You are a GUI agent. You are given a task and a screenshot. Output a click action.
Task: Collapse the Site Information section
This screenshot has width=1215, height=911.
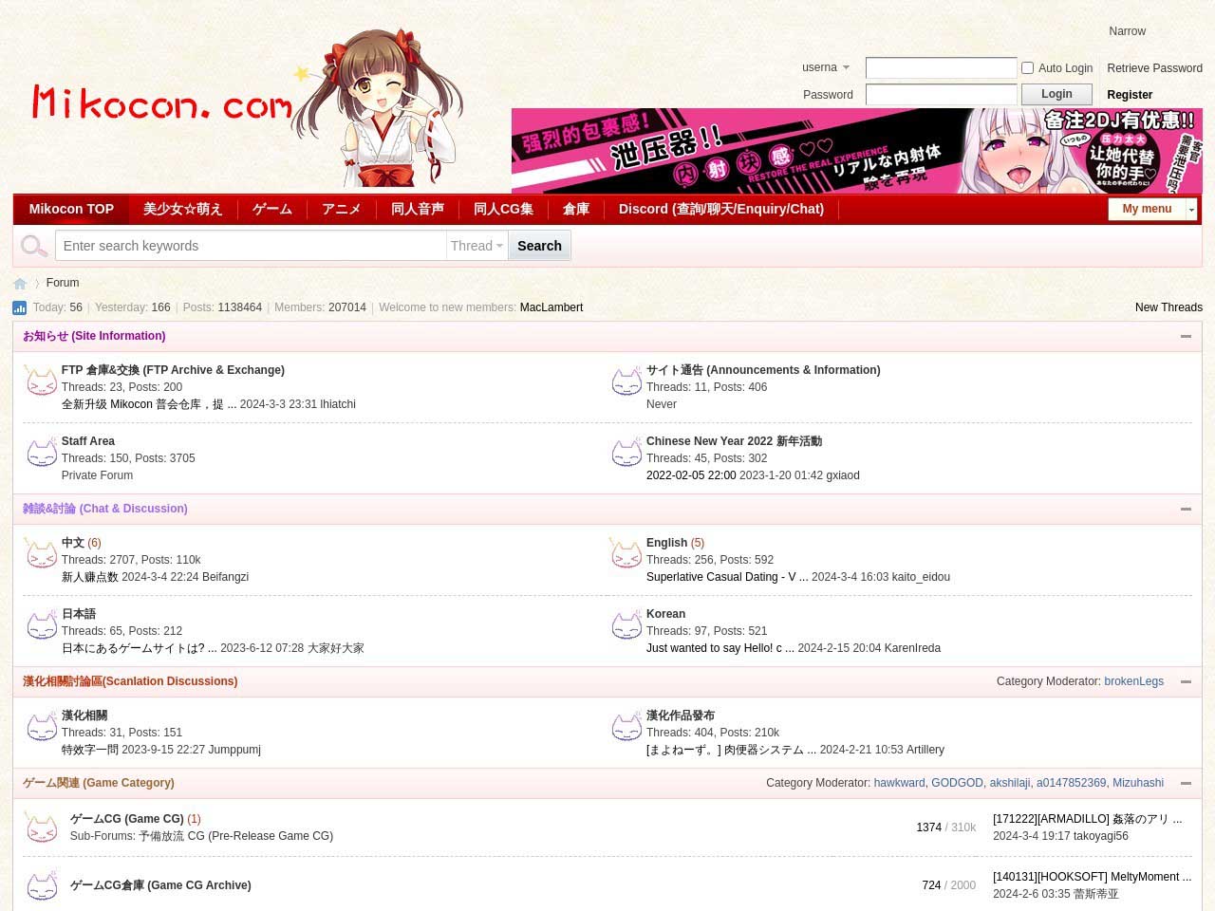pyautogui.click(x=1186, y=336)
